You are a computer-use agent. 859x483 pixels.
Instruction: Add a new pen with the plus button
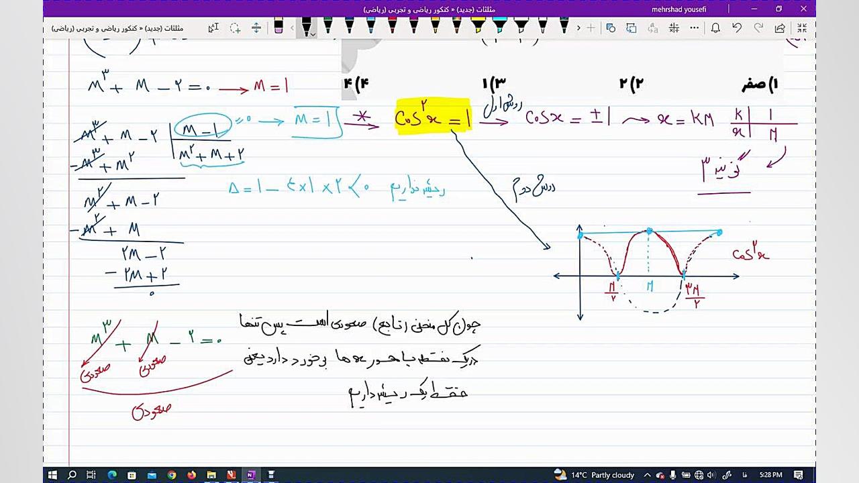click(591, 28)
